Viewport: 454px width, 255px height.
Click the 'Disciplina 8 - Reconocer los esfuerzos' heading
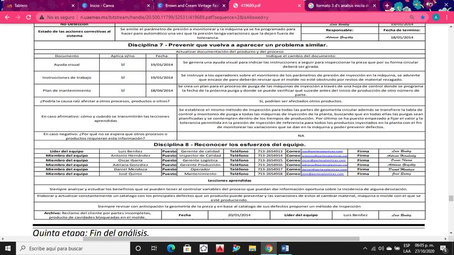(x=229, y=144)
